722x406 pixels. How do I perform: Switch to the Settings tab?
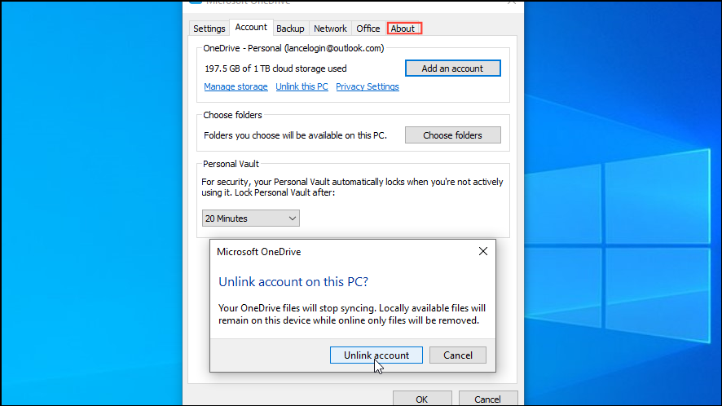[x=209, y=29]
